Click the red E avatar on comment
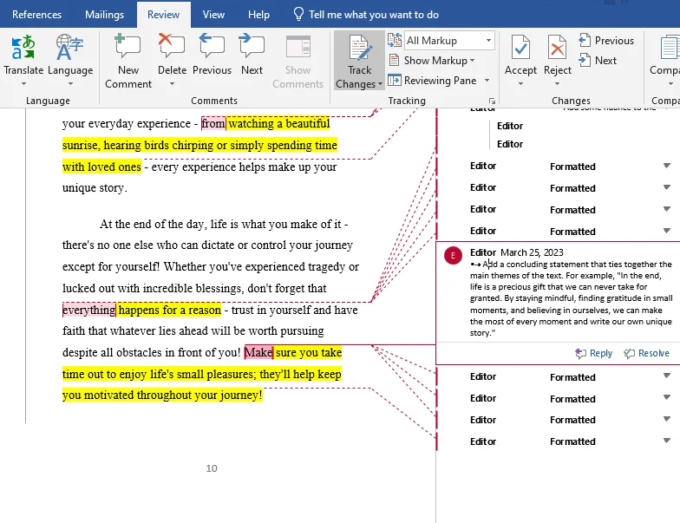Screen dimensions: 680x523 pos(452,255)
